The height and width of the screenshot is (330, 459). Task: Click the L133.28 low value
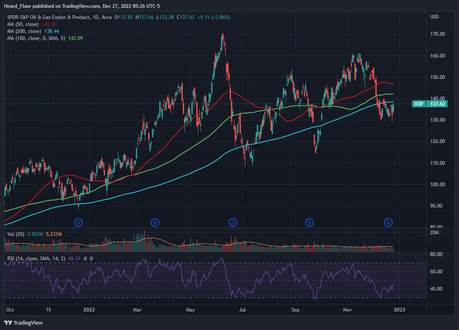coord(165,17)
